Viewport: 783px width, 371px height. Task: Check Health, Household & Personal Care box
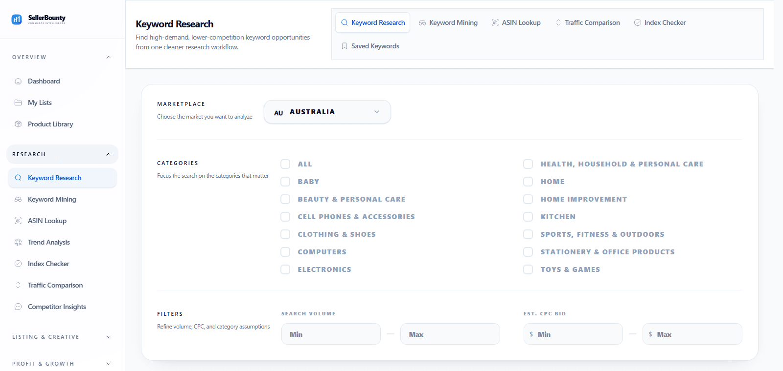528,164
